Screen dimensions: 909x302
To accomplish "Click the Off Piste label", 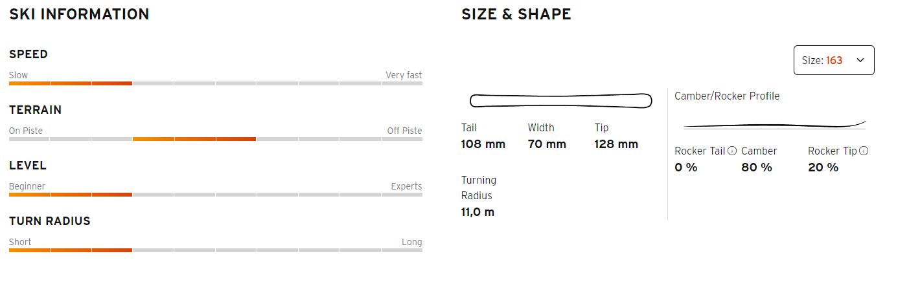I will point(404,131).
